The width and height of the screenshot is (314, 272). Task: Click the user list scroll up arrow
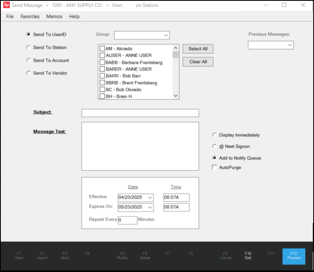(x=176, y=48)
